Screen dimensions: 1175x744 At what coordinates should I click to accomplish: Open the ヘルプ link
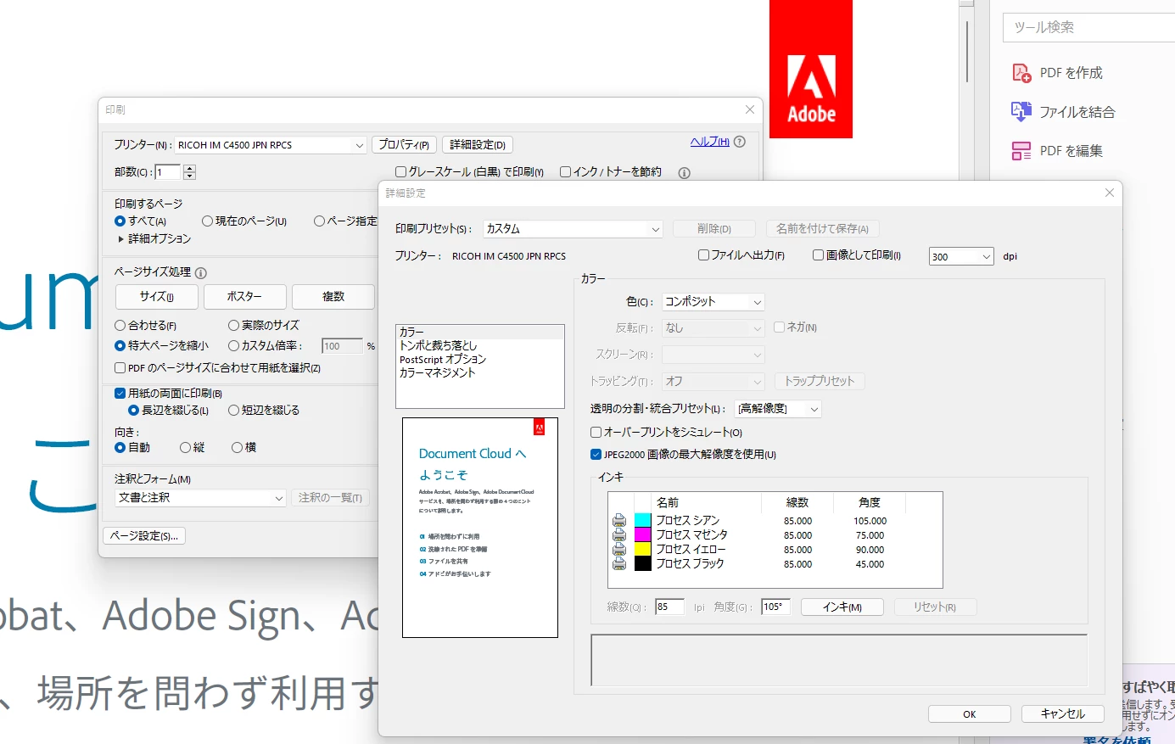(710, 142)
